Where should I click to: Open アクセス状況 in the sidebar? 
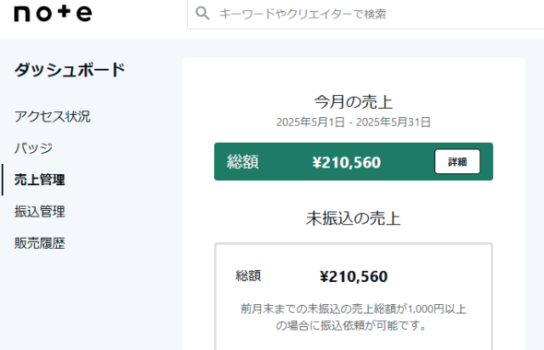click(53, 116)
